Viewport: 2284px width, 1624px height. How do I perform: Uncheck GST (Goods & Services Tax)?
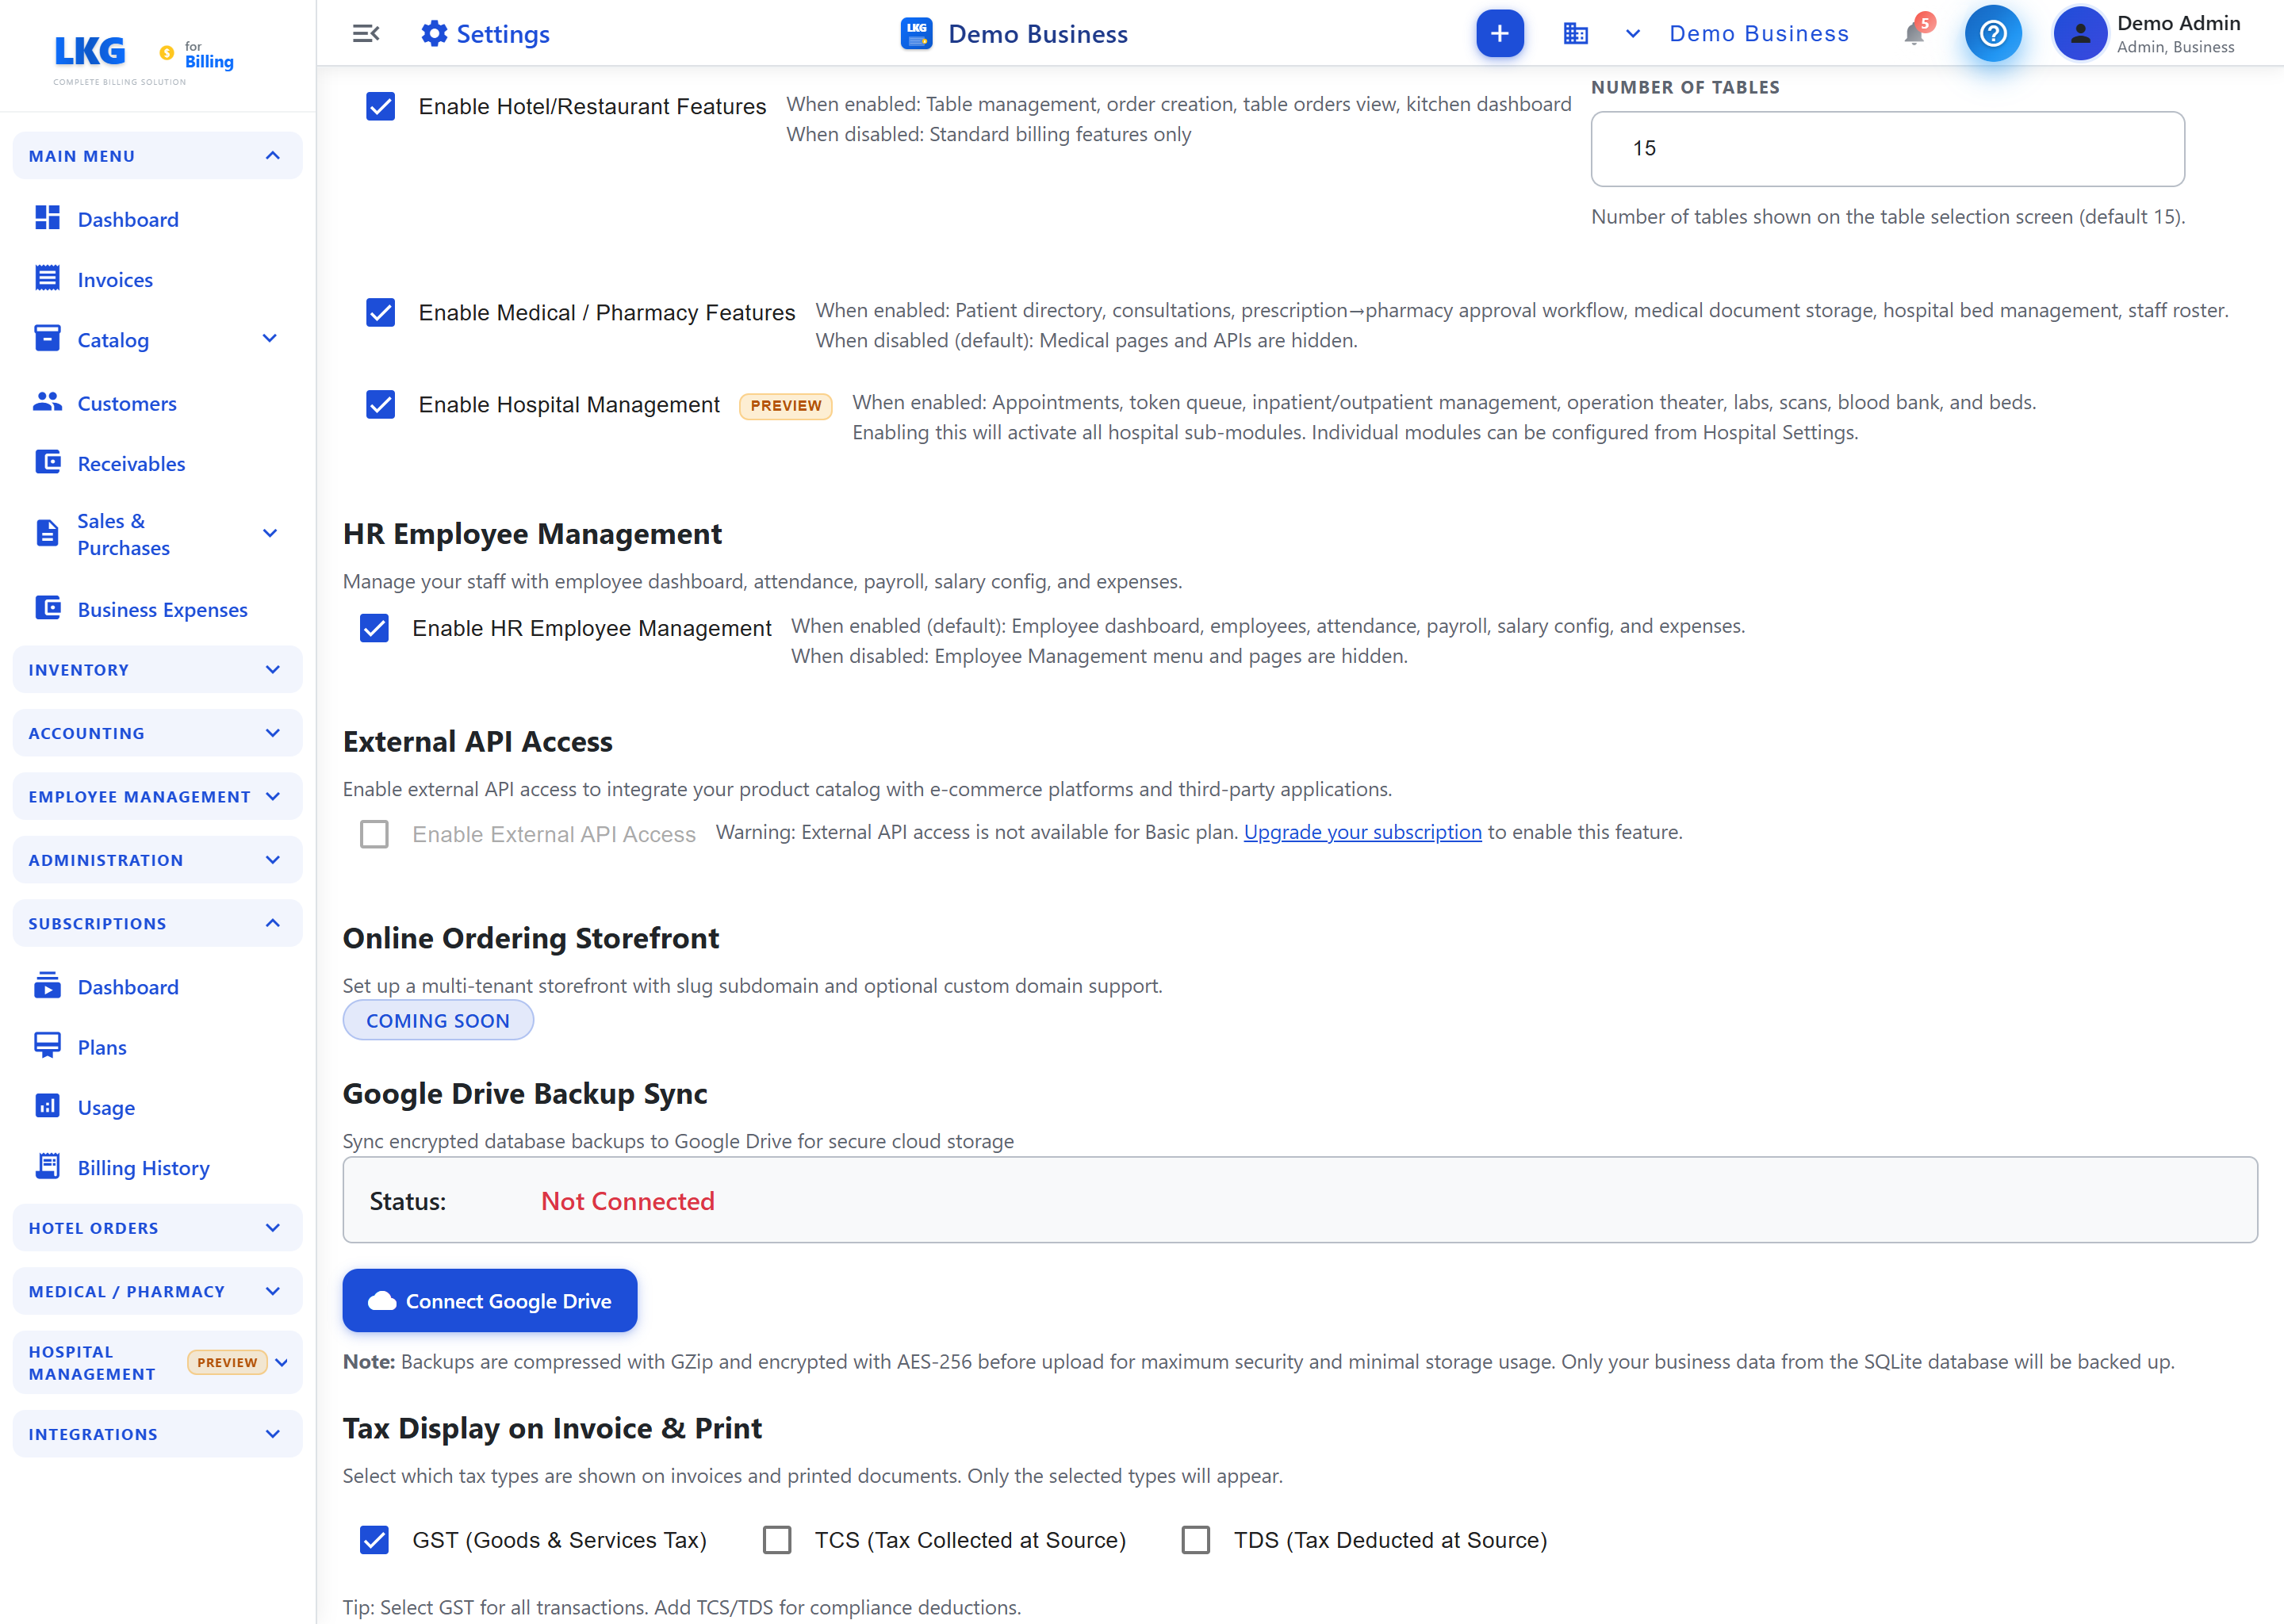tap(374, 1540)
